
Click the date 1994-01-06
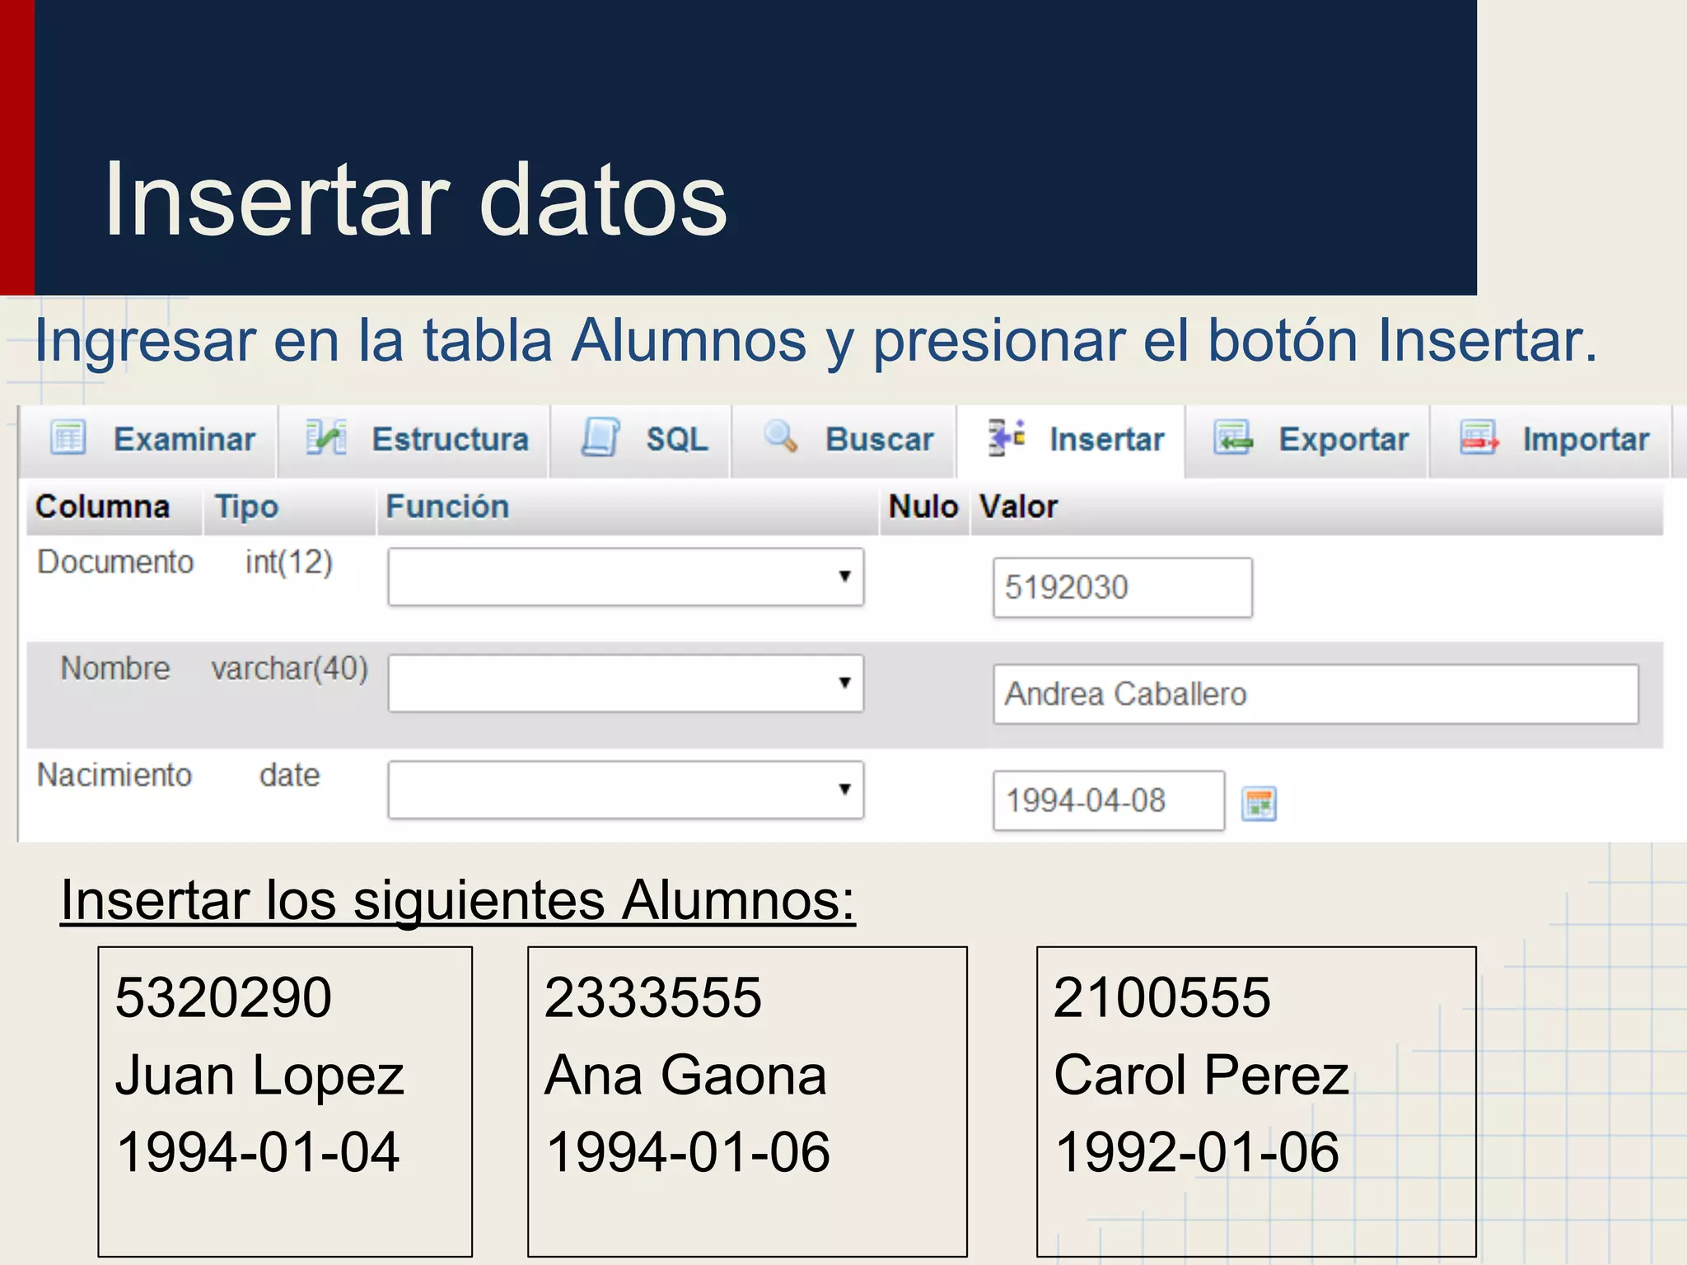(x=687, y=1151)
